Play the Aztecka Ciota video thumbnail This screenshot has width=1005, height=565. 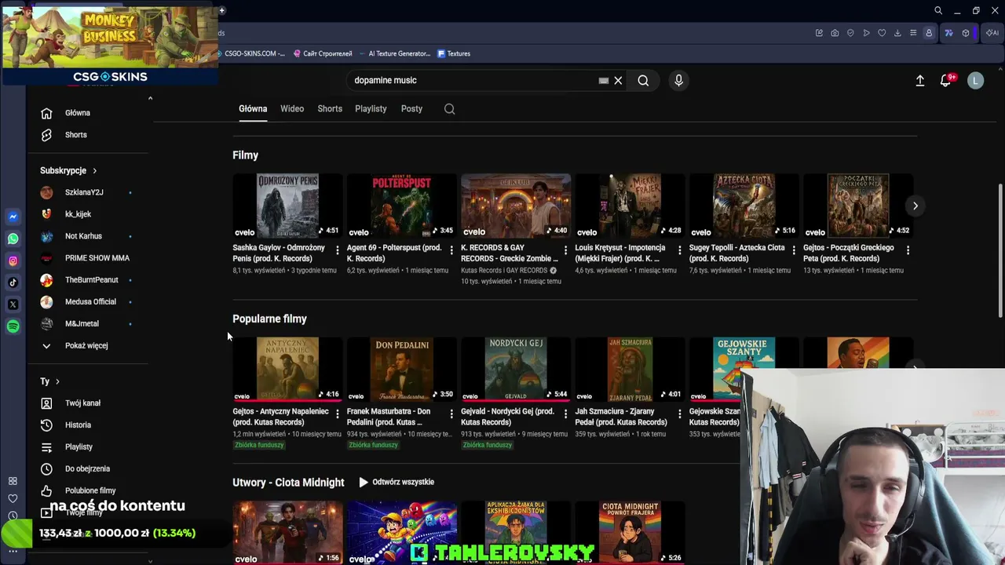744,206
